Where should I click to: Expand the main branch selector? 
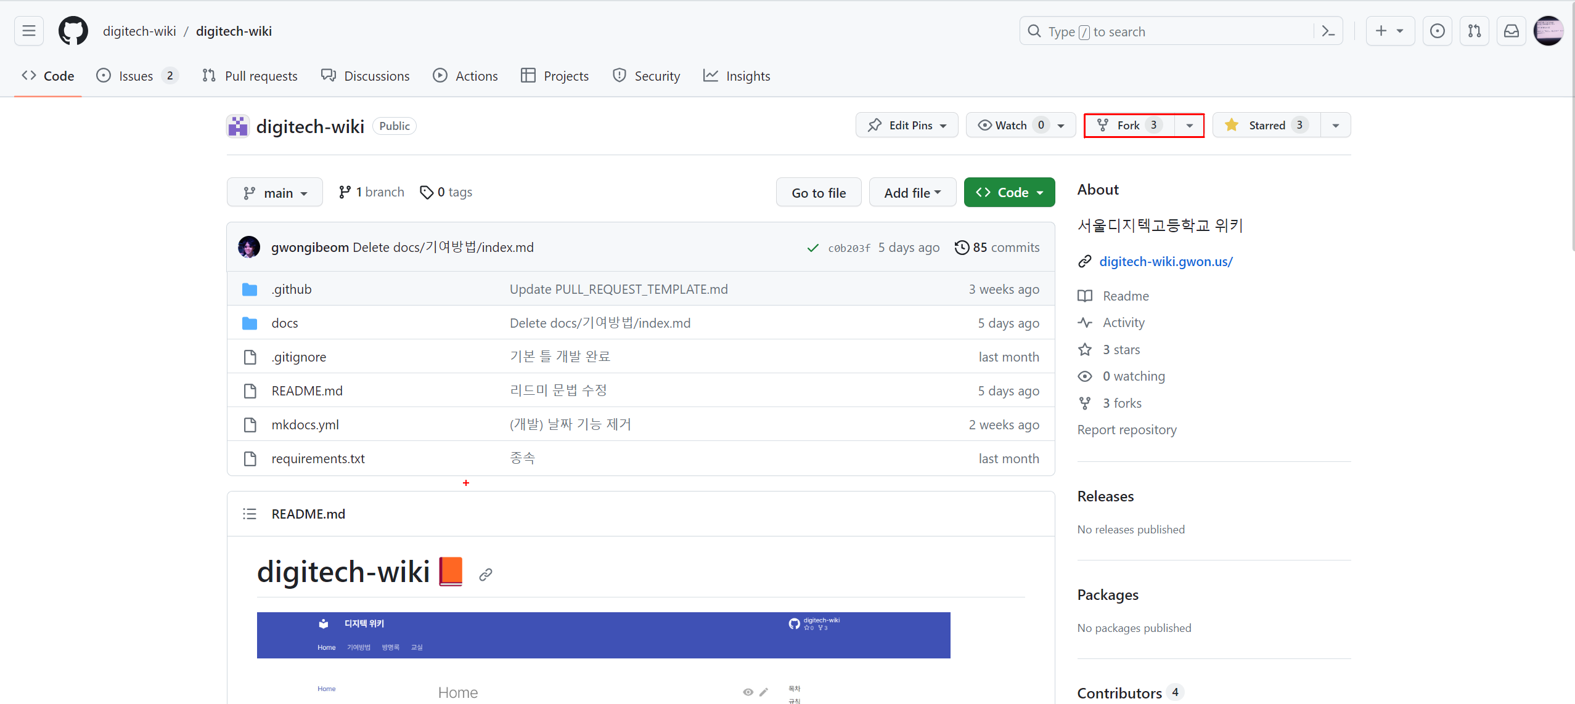(275, 193)
